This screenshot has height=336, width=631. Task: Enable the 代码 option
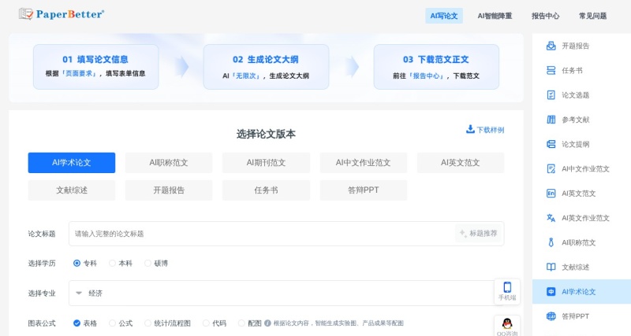(x=206, y=323)
